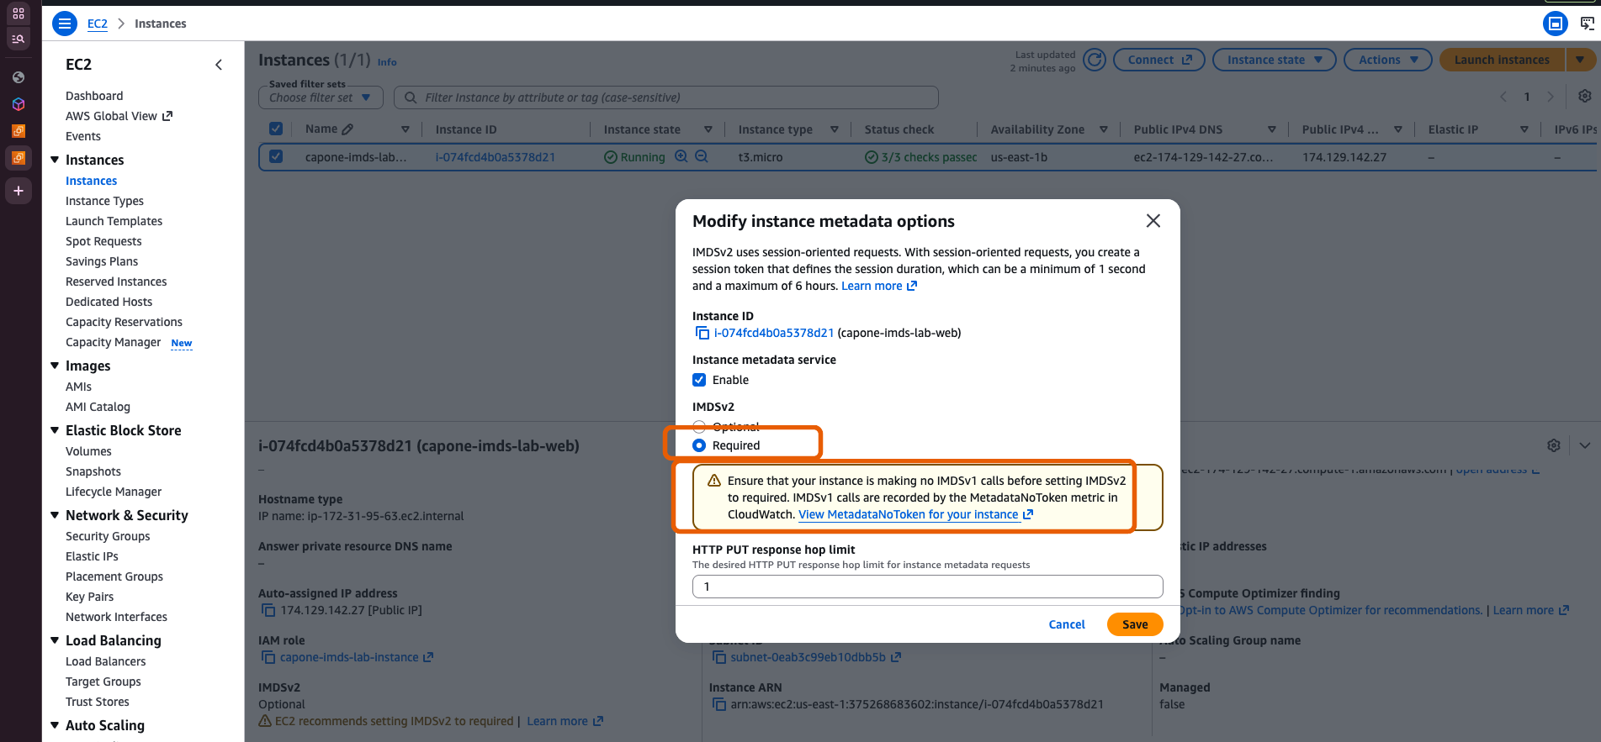Click Connect button
The height and width of the screenshot is (742, 1601).
1159,60
